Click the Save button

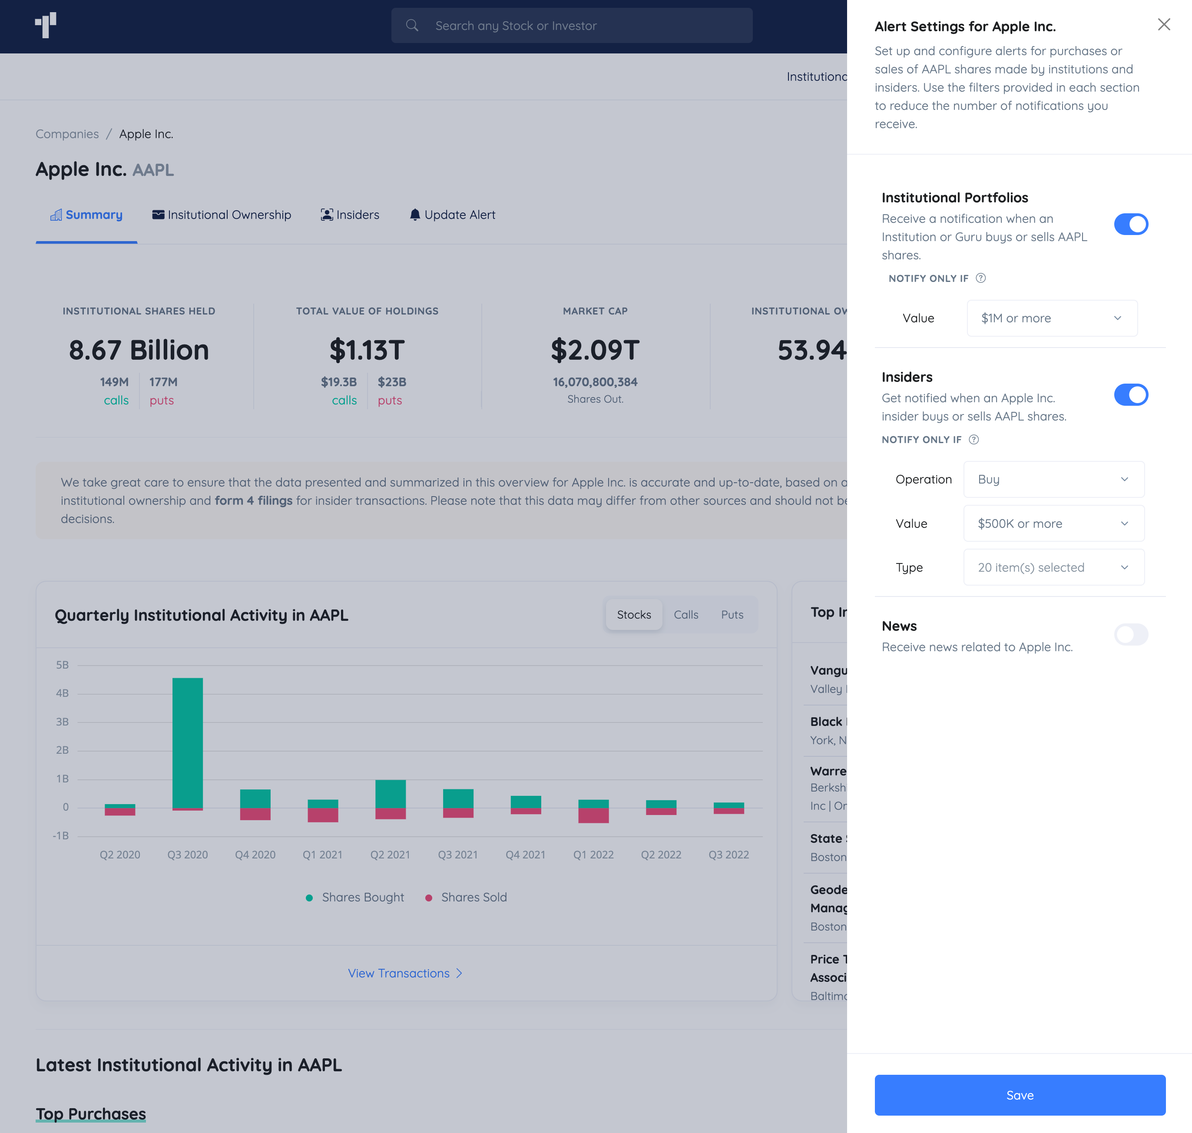(1020, 1096)
